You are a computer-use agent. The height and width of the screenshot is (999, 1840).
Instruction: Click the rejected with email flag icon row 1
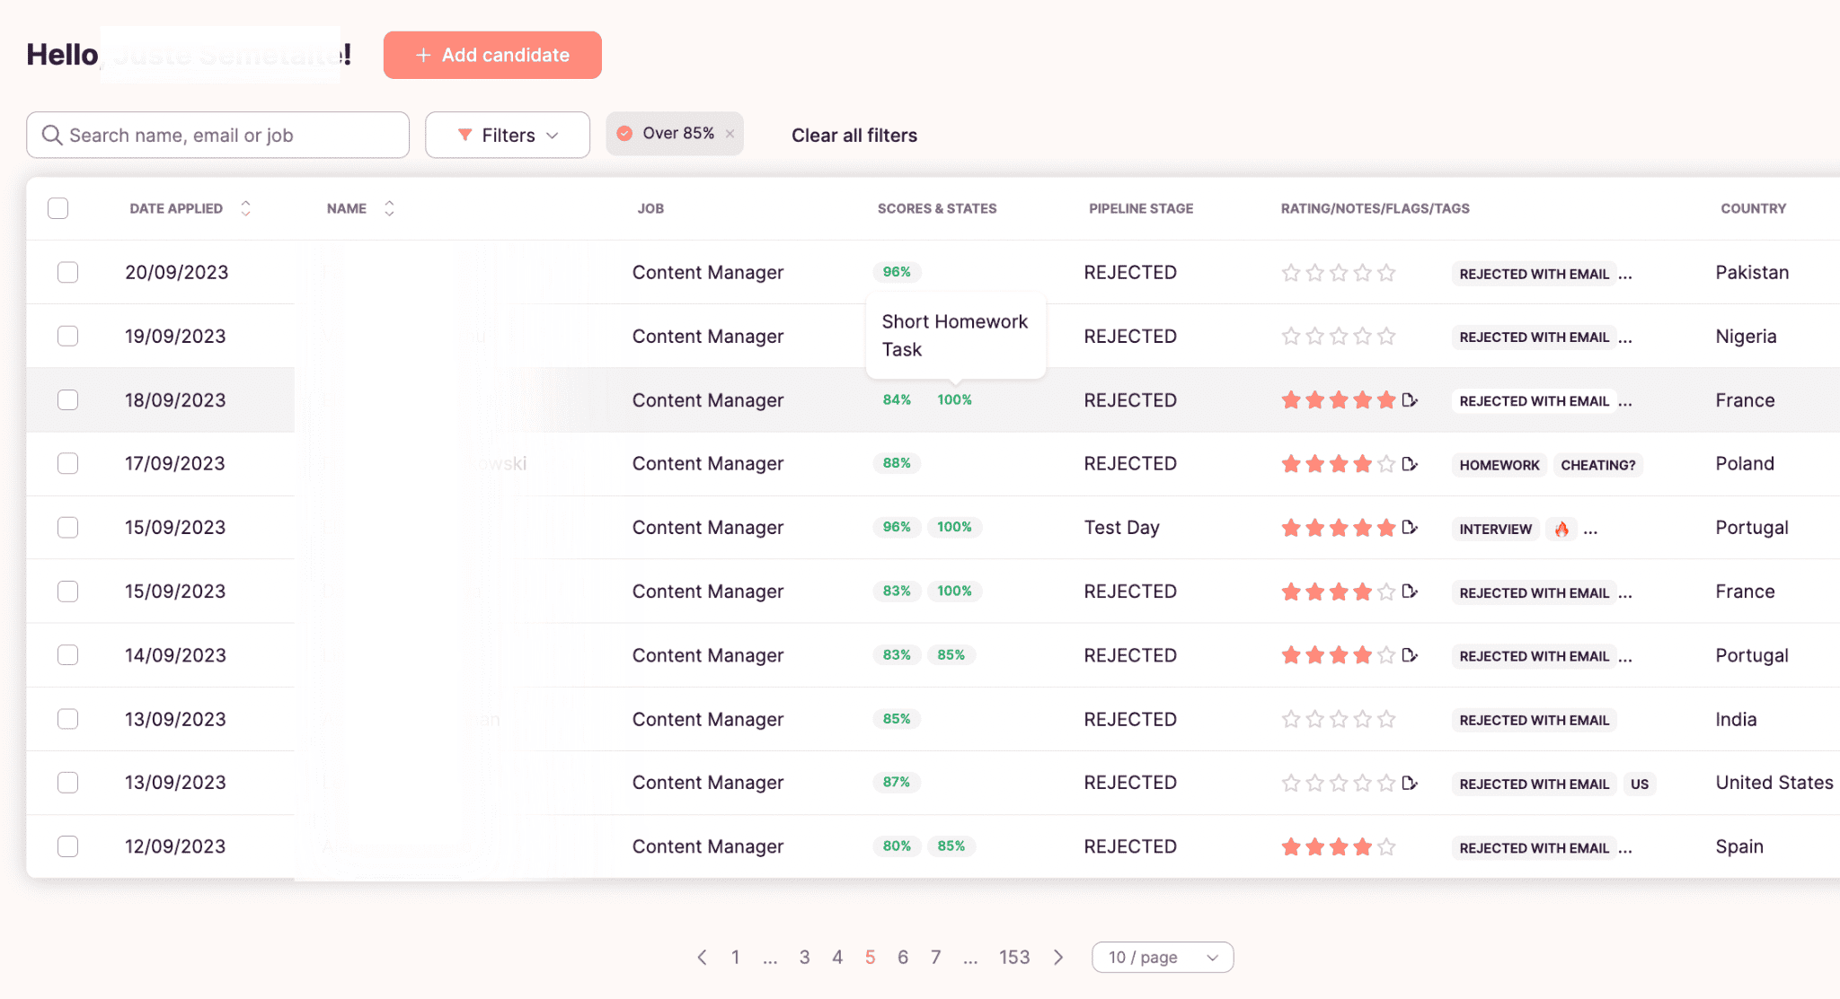[1534, 272]
